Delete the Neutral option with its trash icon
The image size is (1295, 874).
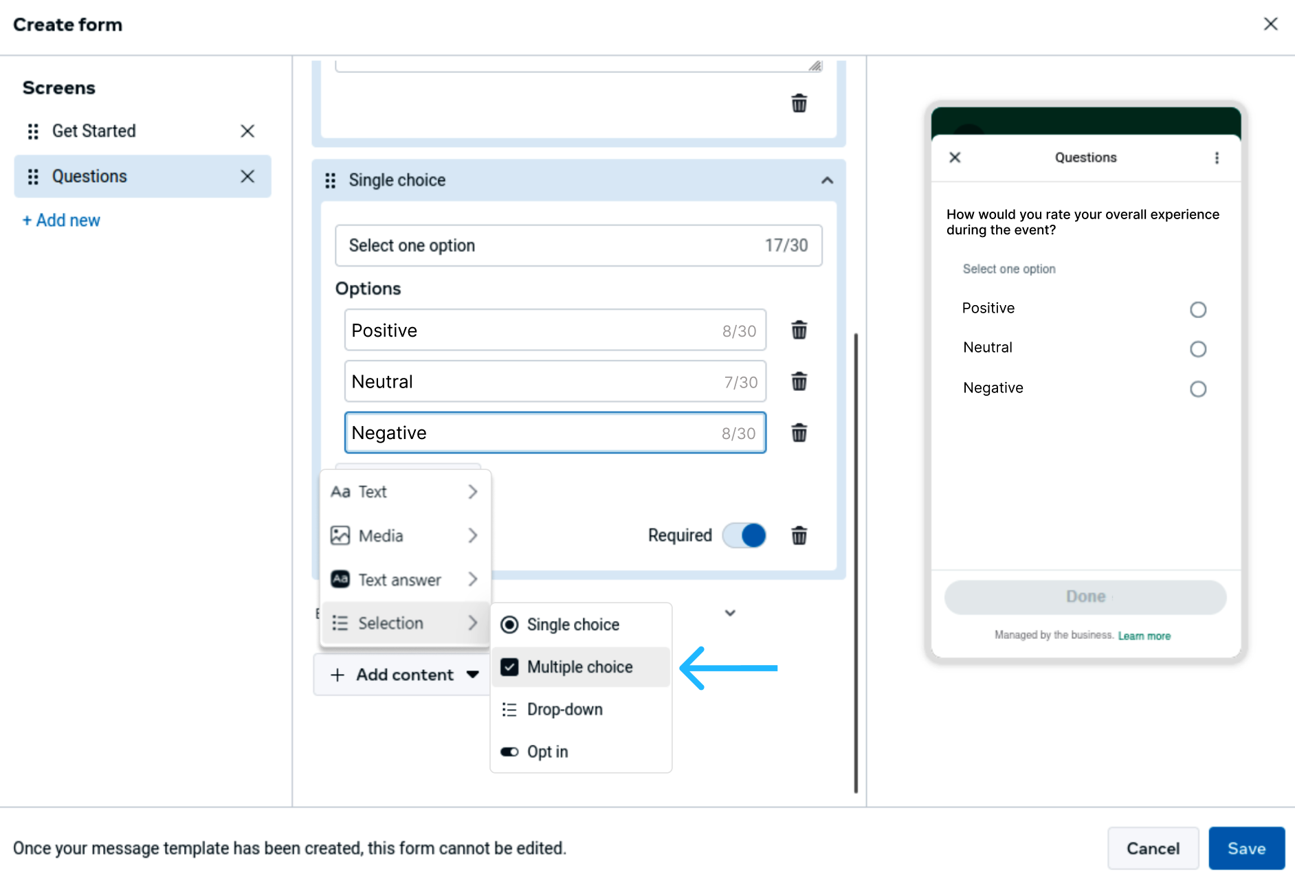pos(799,381)
